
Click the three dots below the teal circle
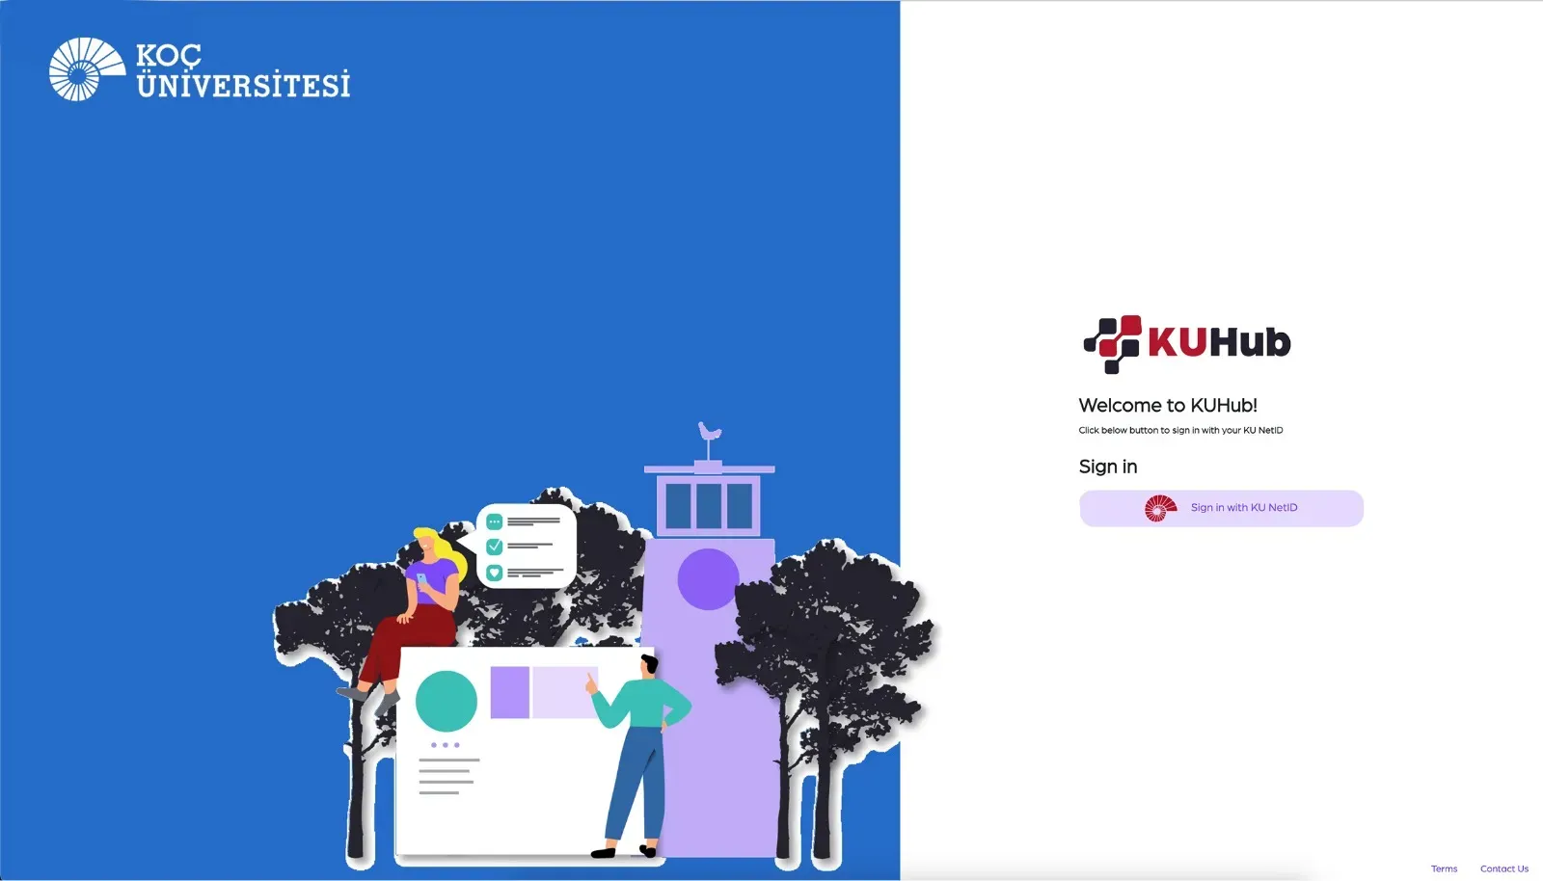coord(445,745)
